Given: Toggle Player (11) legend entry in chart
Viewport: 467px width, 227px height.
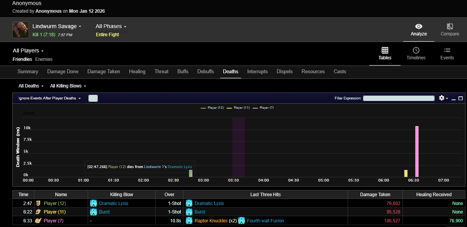Looking at the screenshot, I should pyautogui.click(x=238, y=108).
